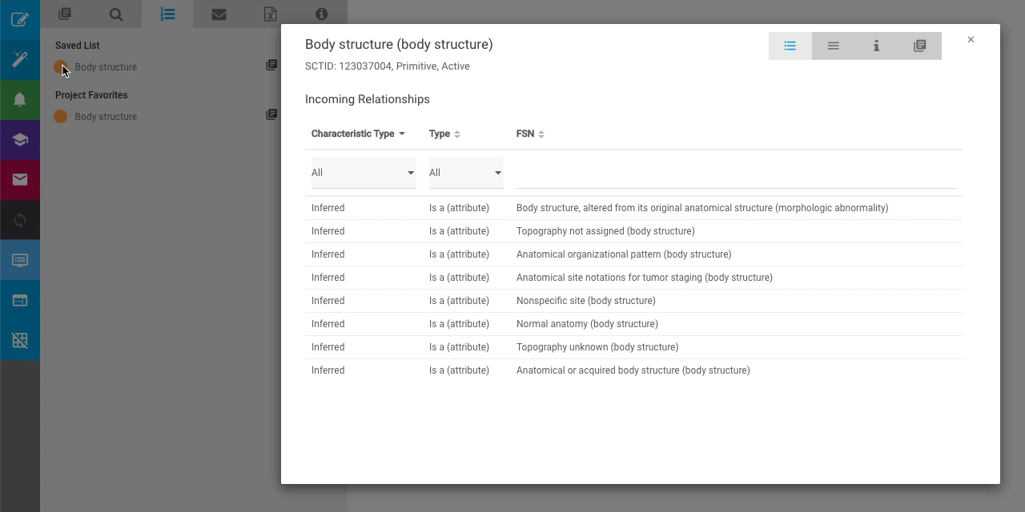Click the Saved List heading

[78, 46]
